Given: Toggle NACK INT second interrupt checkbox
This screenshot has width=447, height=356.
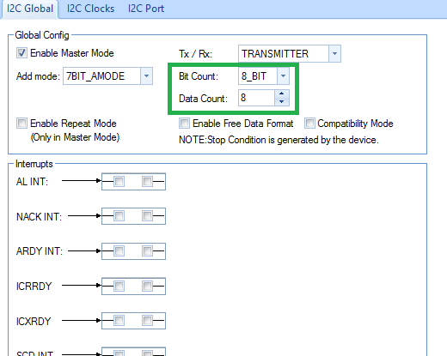Looking at the screenshot, I should [147, 216].
